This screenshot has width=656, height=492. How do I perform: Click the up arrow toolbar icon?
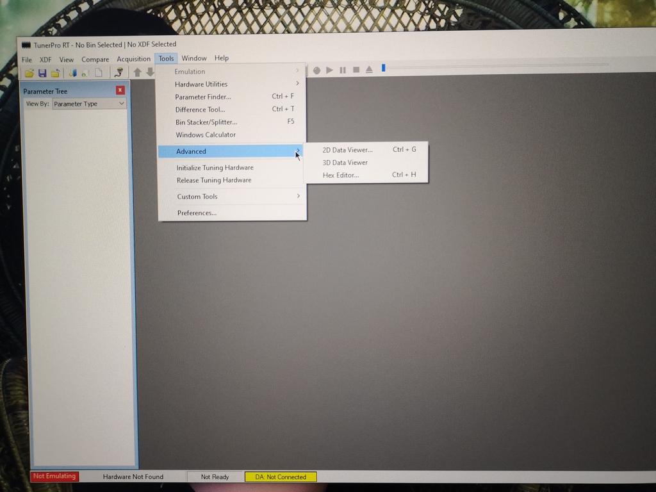tap(137, 72)
